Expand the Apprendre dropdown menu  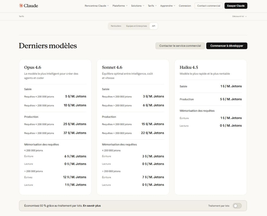click(x=168, y=6)
